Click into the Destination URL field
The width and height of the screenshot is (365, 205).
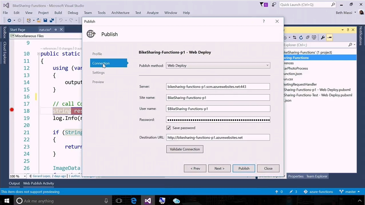[218, 138]
